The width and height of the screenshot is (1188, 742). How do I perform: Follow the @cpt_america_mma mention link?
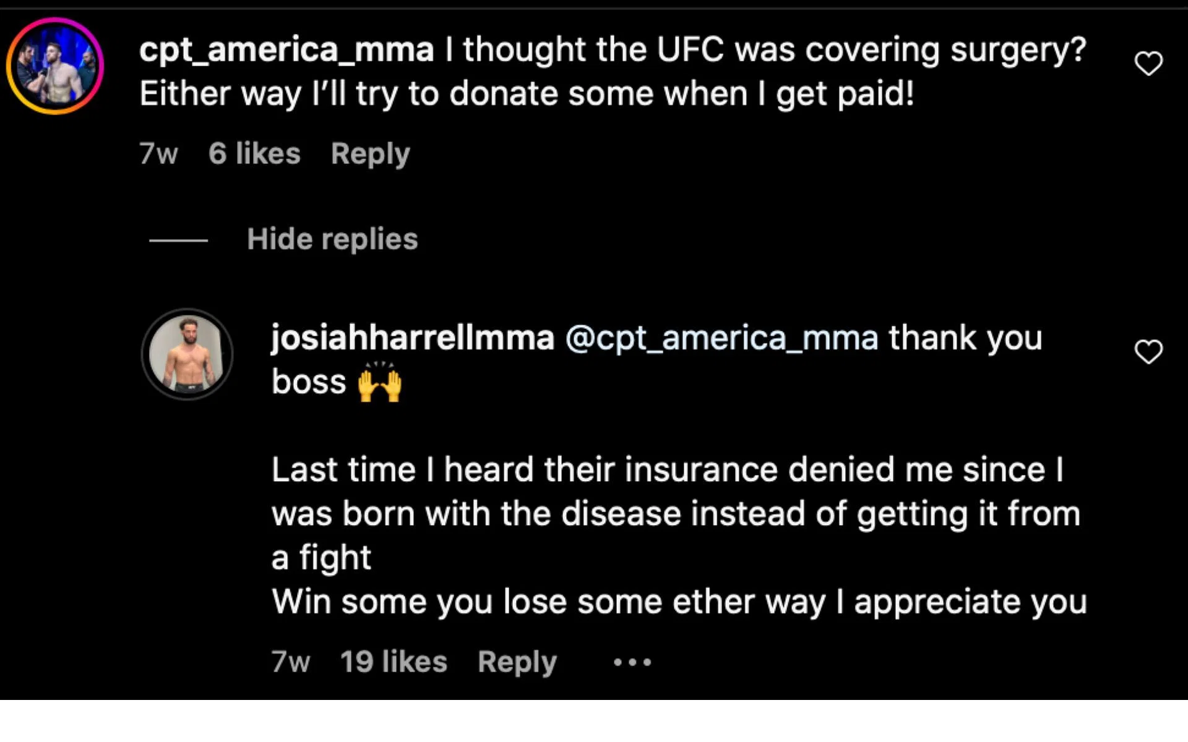[721, 338]
